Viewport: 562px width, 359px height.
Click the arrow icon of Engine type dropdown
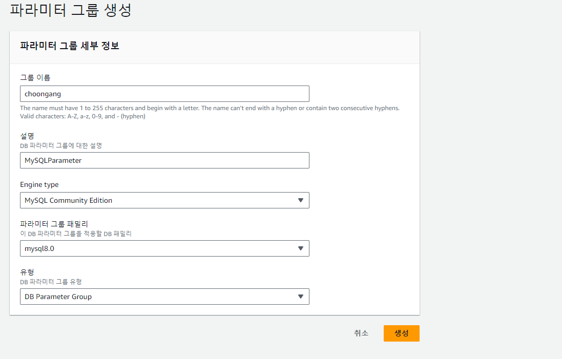301,200
